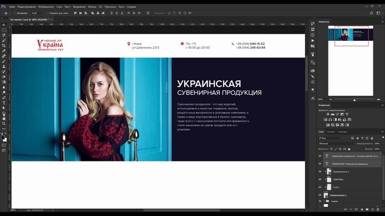Add a new adjustment layer half-circle icon

(x=362, y=209)
